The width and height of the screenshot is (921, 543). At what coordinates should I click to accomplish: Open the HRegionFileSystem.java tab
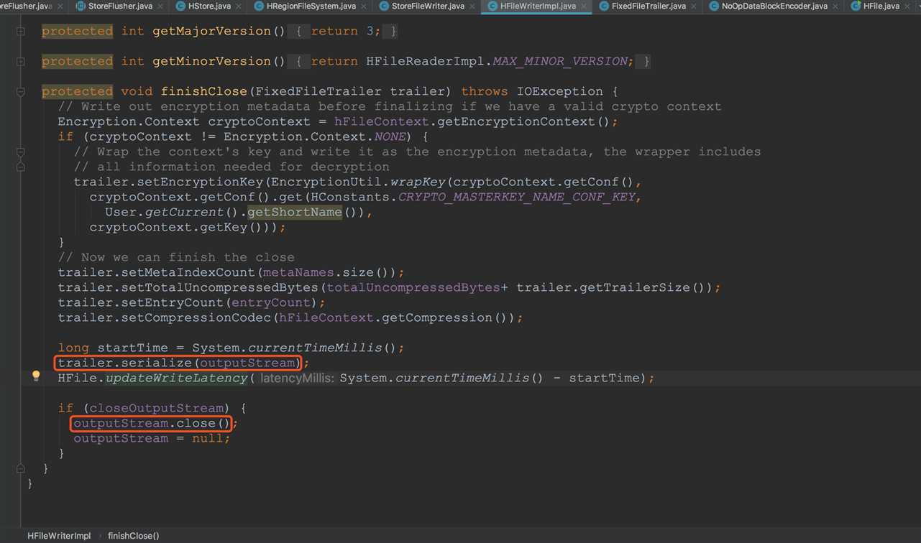pyautogui.click(x=311, y=6)
